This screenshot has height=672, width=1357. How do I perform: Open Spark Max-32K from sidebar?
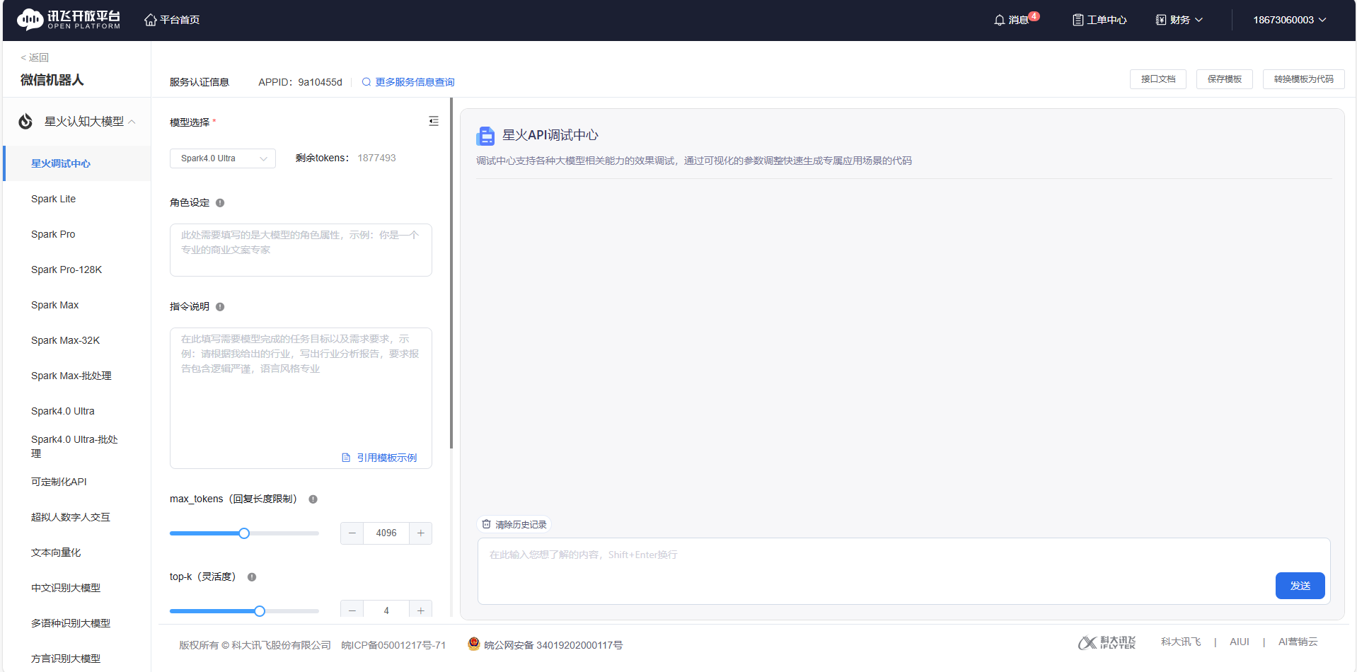coord(65,340)
